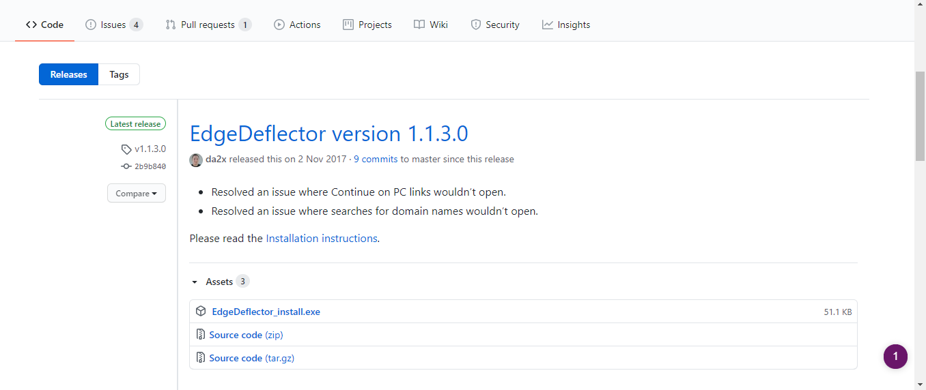Click the Pull requests branch icon

pos(171,25)
